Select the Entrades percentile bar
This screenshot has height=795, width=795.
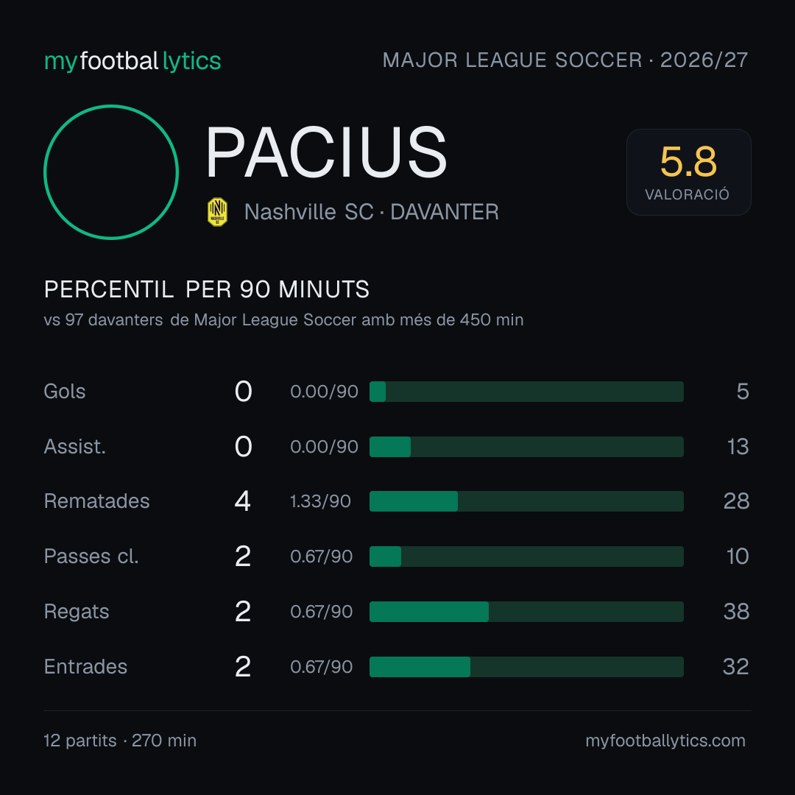[x=526, y=667]
